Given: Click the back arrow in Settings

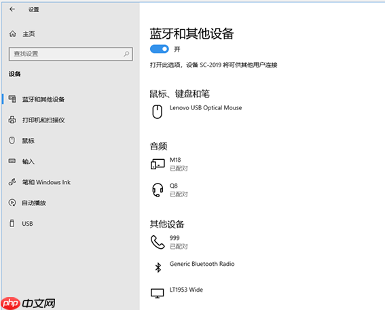Looking at the screenshot, I should (12, 10).
